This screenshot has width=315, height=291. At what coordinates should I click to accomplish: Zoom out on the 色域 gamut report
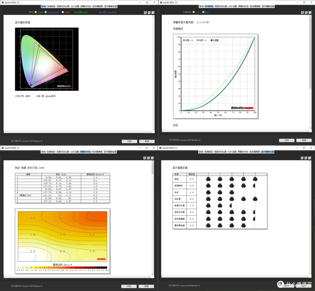pyautogui.click(x=149, y=13)
